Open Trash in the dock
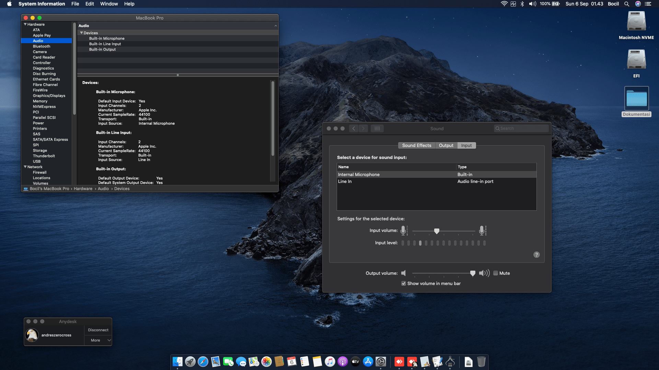 481,362
